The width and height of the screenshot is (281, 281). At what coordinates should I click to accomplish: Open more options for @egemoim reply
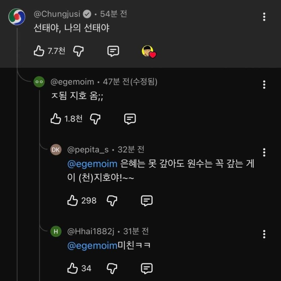(264, 84)
